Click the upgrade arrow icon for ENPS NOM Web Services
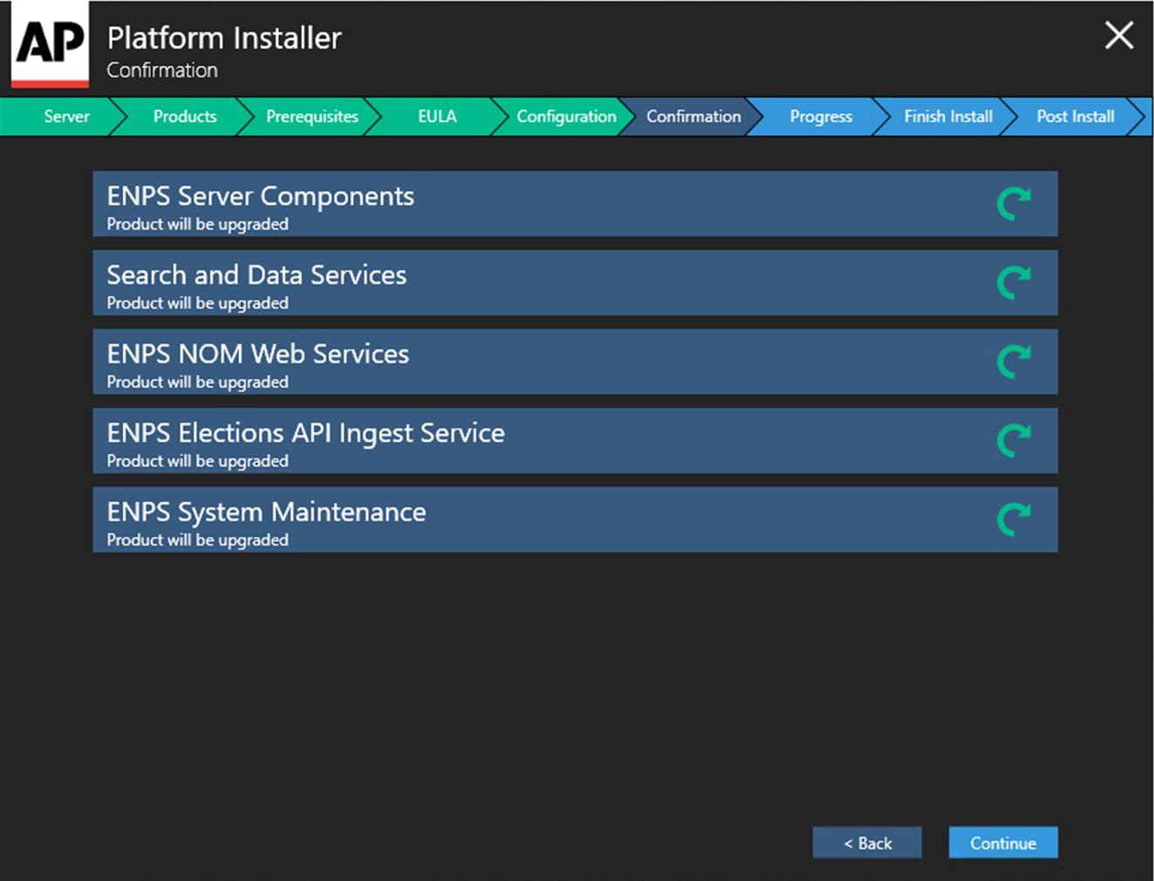Image resolution: width=1154 pixels, height=881 pixels. pos(1014,362)
